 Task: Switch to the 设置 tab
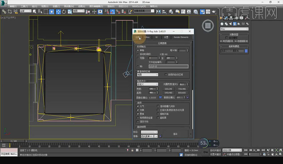[x=166, y=37]
